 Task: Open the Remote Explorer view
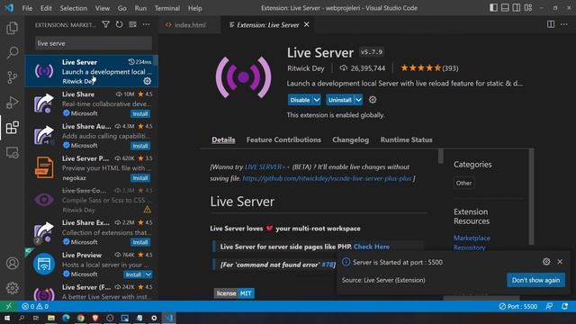(x=12, y=152)
